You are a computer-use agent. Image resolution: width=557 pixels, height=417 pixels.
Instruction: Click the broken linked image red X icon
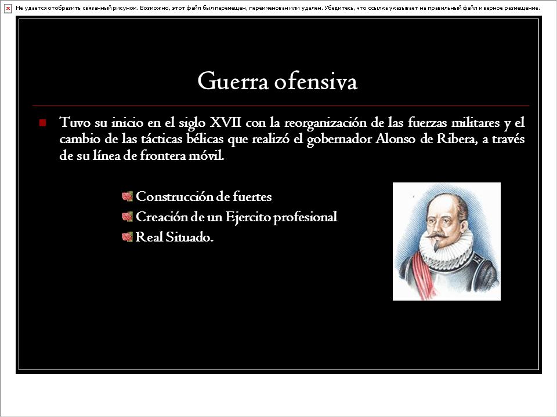pyautogui.click(x=8, y=9)
